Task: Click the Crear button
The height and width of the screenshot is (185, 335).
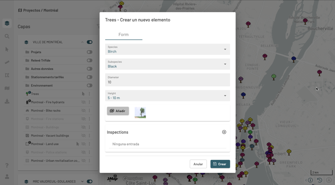Action: click(220, 164)
